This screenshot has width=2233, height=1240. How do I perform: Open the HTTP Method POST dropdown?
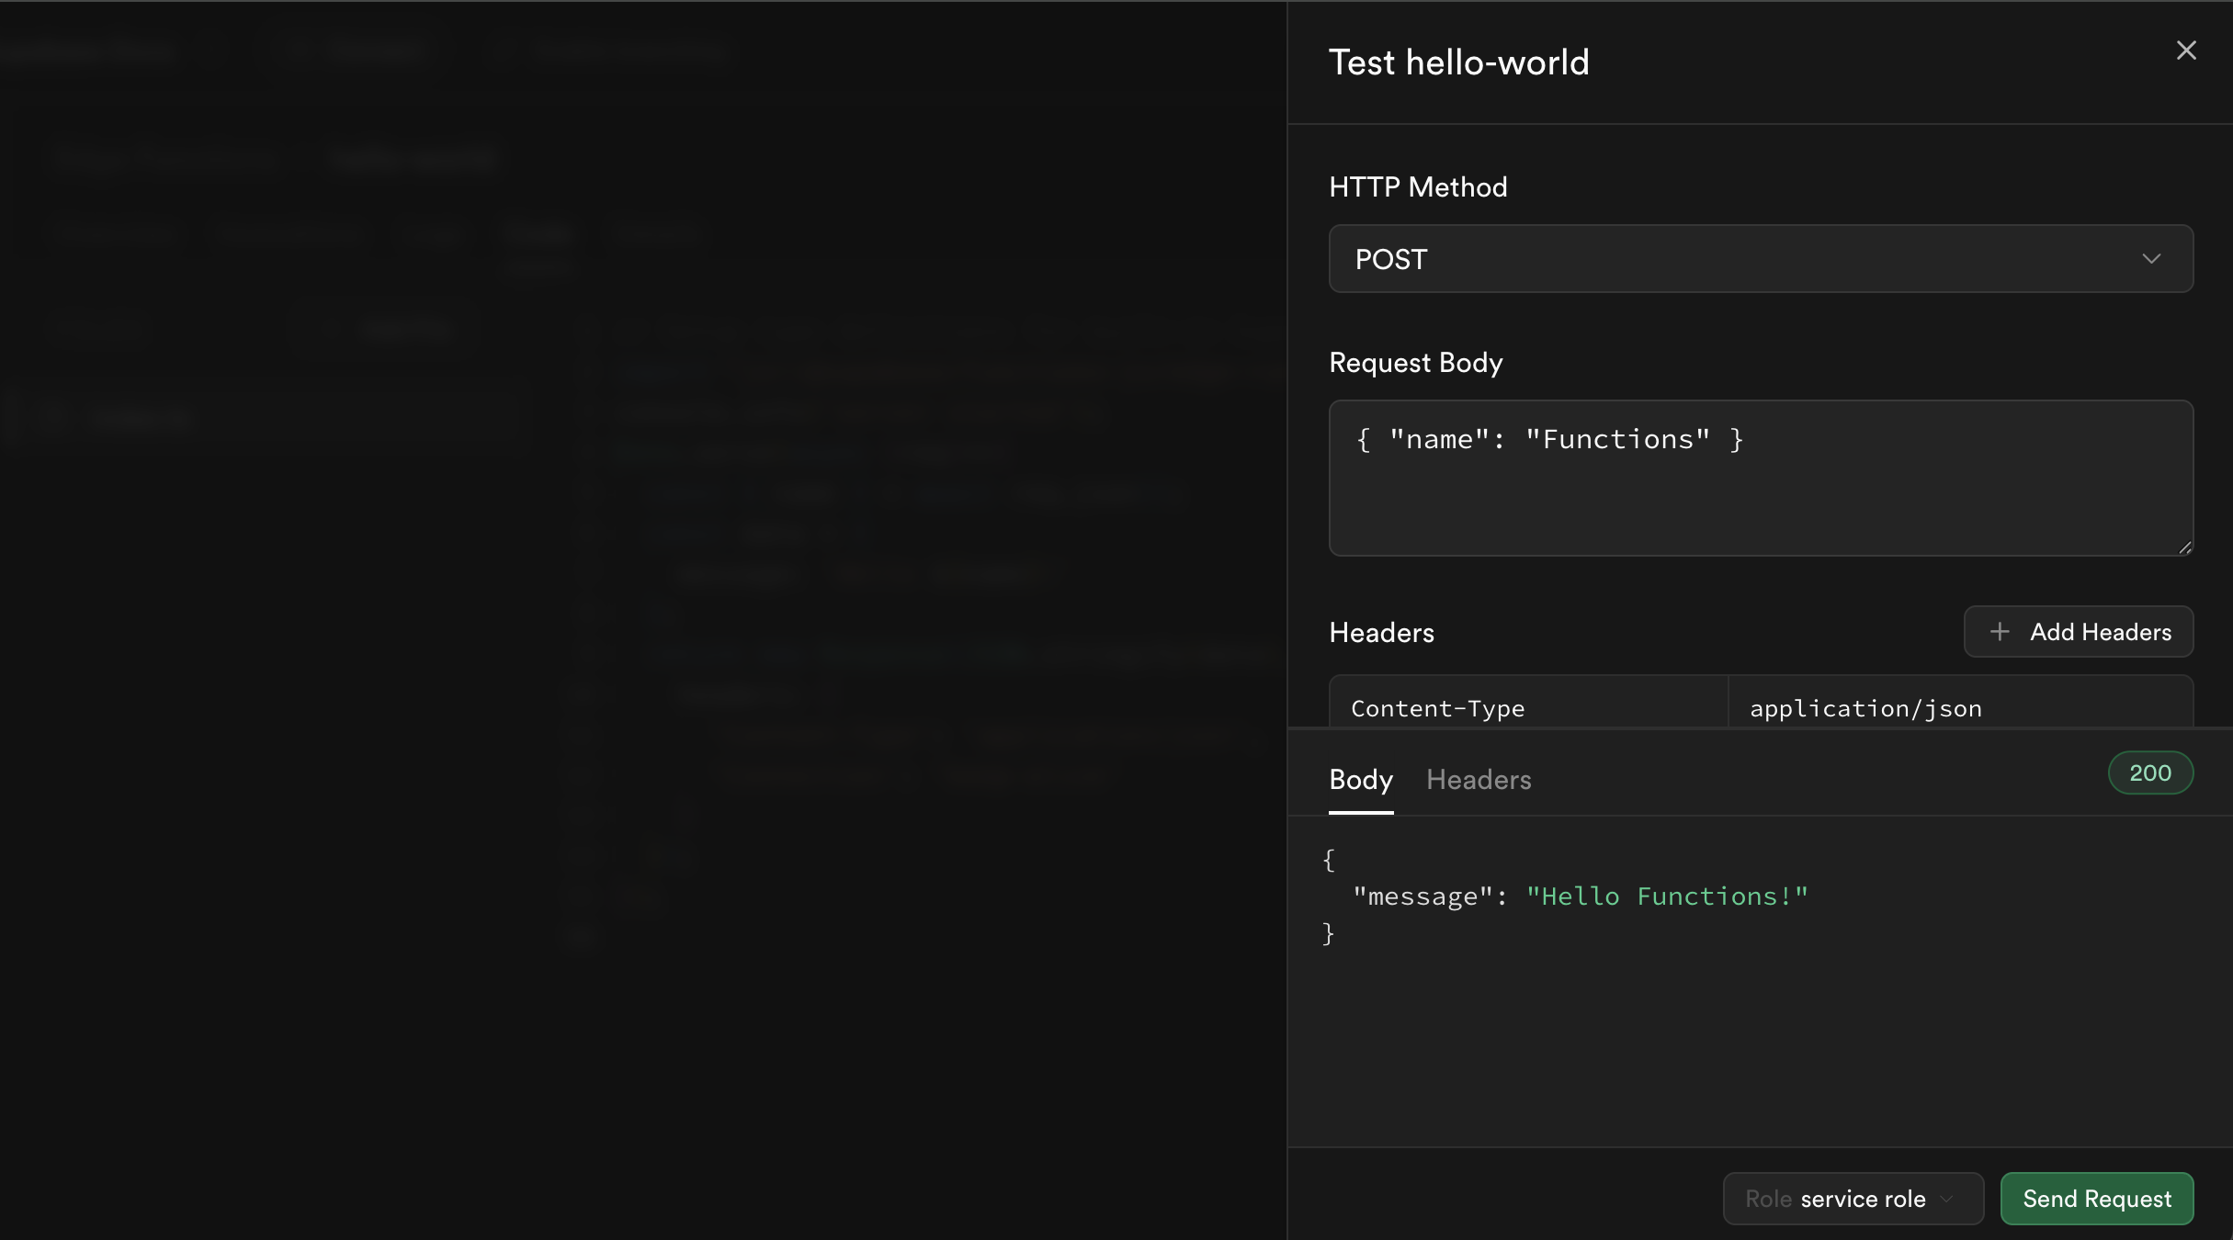(1760, 259)
